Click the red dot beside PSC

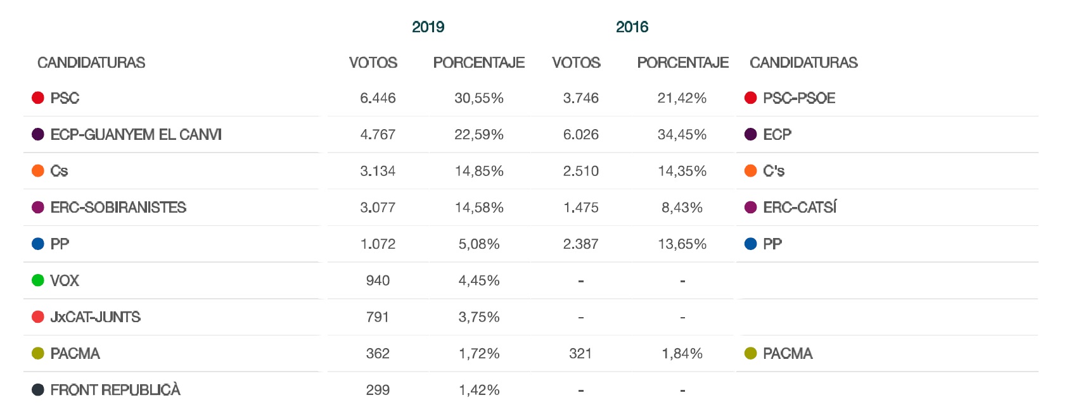[x=38, y=98]
